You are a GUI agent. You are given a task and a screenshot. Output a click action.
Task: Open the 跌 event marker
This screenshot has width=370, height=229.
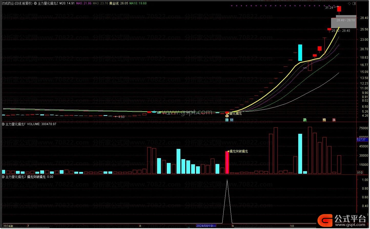click(x=305, y=120)
